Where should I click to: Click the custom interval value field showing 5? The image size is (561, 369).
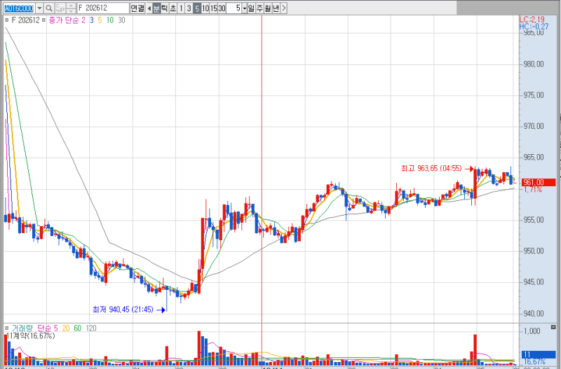click(x=234, y=8)
